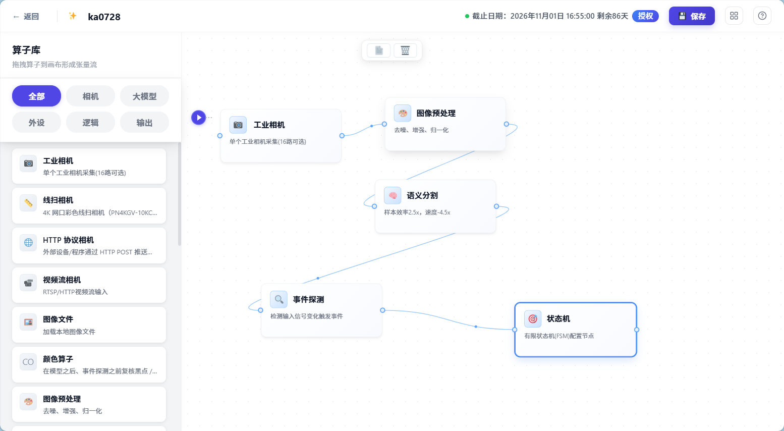Viewport: 784px width, 431px height.
Task: Click 有限状态机(FSM)配置节点 description text
Action: point(559,336)
